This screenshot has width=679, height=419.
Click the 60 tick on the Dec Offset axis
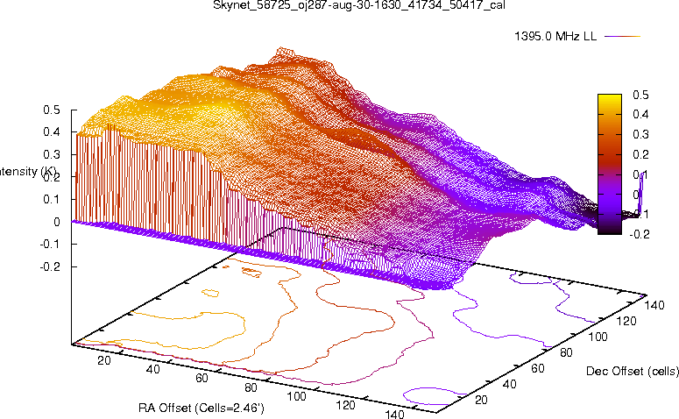[x=537, y=368]
